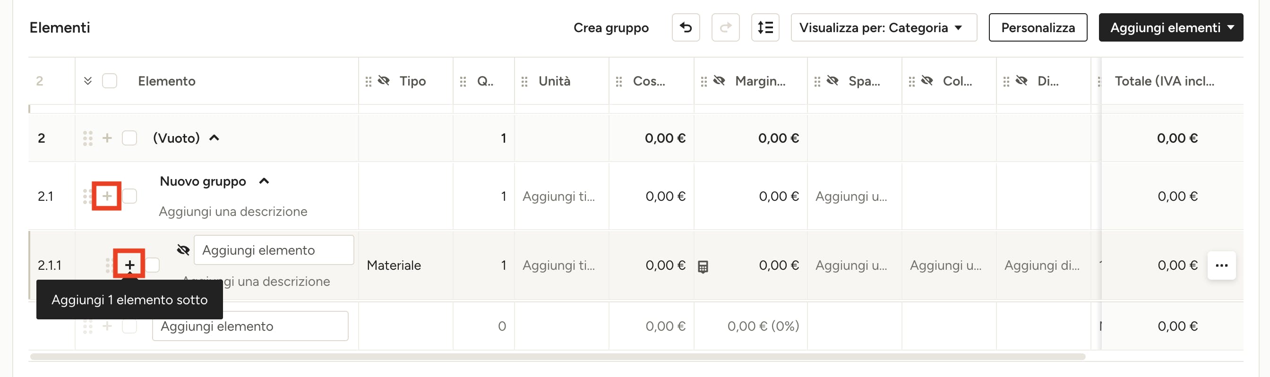Check the (Vuoto) row checkbox
Screen dimensions: 1270x377
pos(129,138)
